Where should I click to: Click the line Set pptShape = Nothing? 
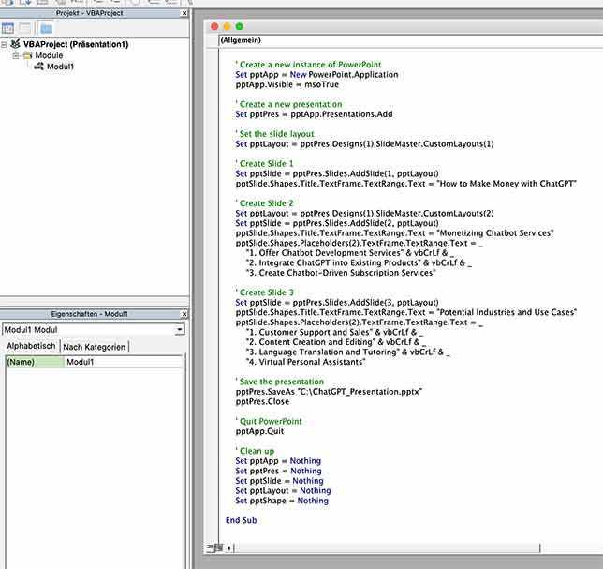[x=282, y=501]
